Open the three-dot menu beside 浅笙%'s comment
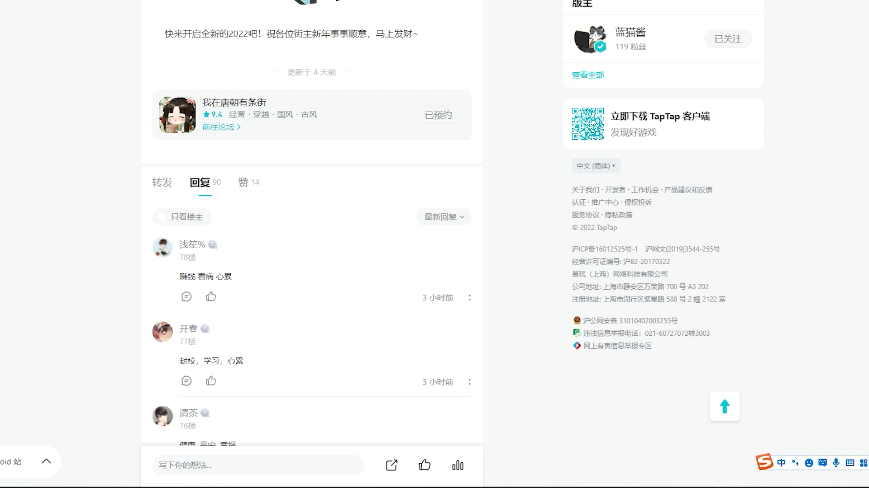 coord(469,297)
